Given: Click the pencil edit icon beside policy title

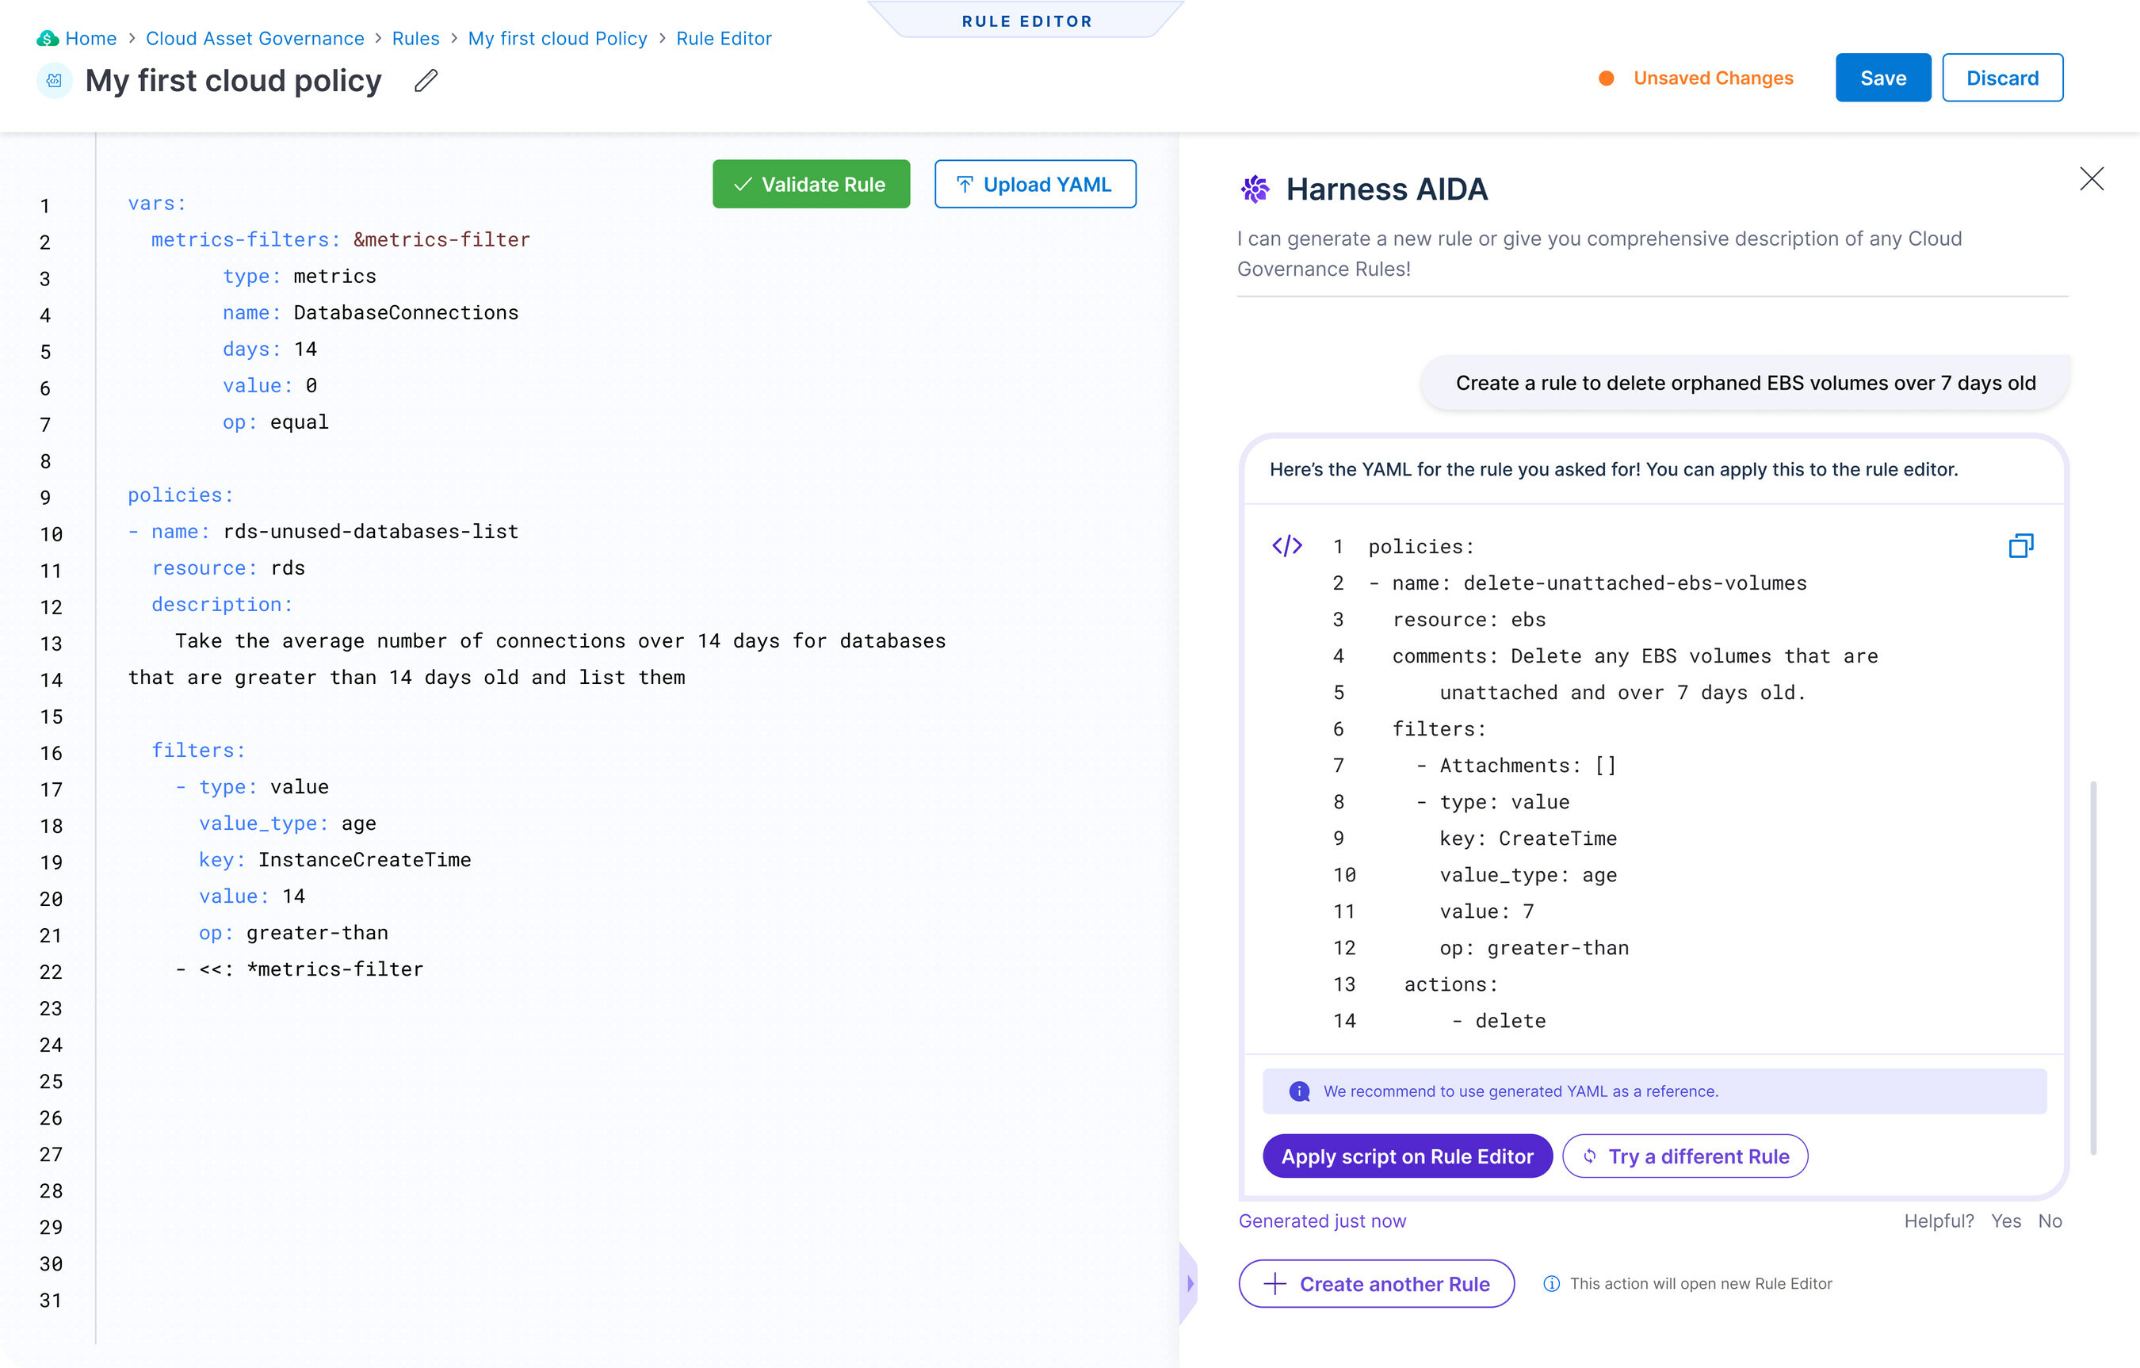Looking at the screenshot, I should click(426, 81).
